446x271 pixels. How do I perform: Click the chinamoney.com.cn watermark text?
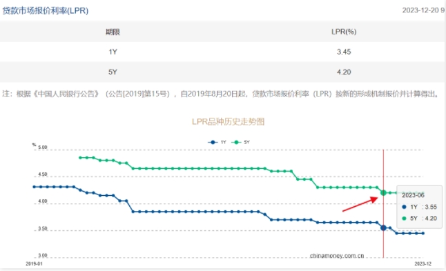[337, 256]
